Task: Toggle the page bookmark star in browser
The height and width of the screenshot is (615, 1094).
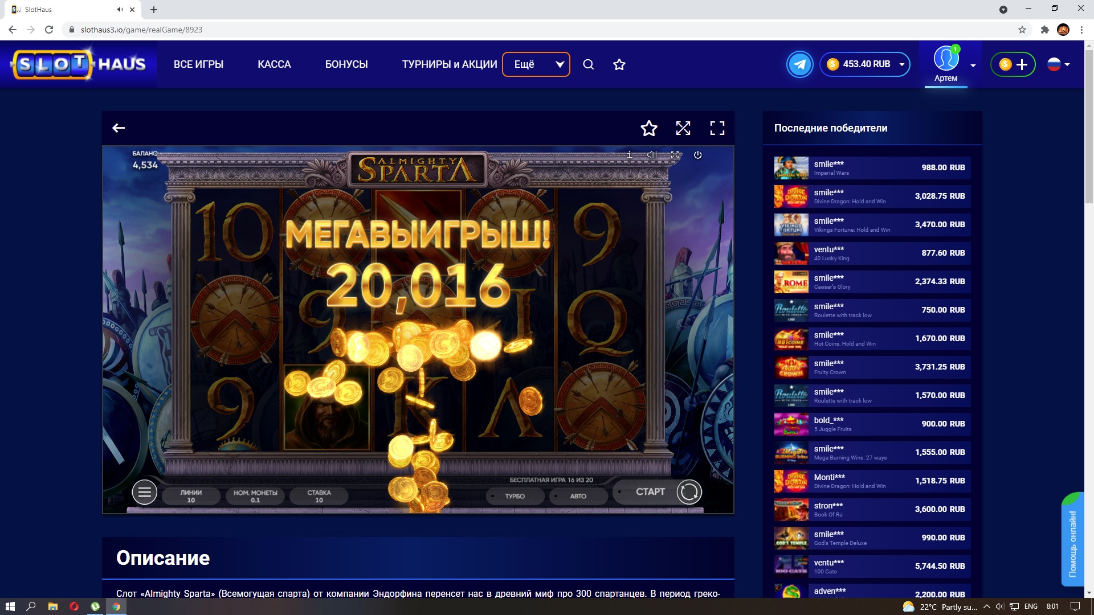Action: click(1022, 29)
